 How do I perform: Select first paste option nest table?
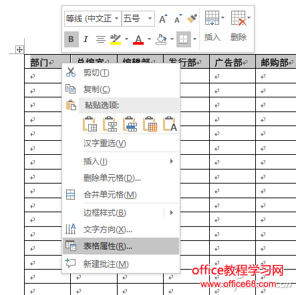(90, 124)
